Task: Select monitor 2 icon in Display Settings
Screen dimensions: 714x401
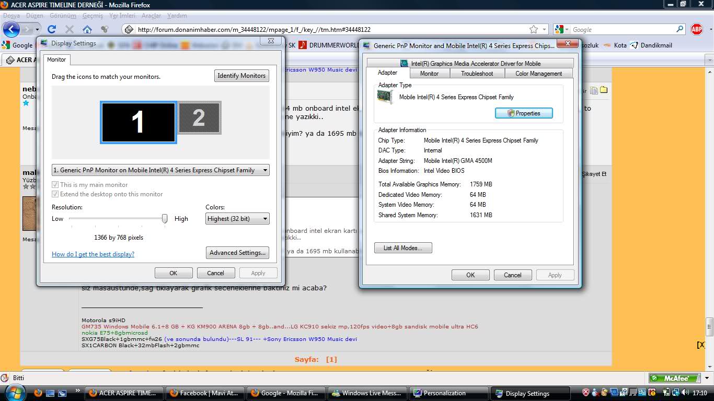Action: click(199, 117)
